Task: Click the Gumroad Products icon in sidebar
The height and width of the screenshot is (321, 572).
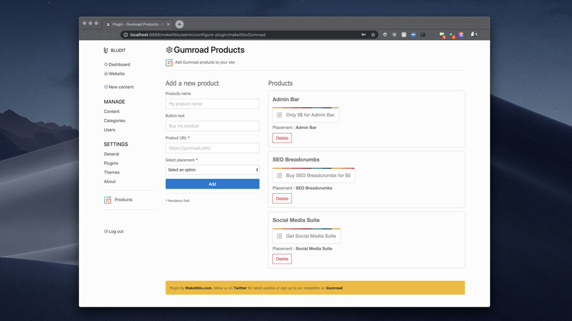Action: [108, 200]
